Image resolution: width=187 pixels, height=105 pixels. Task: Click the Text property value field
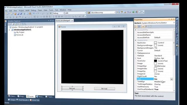click(162, 79)
